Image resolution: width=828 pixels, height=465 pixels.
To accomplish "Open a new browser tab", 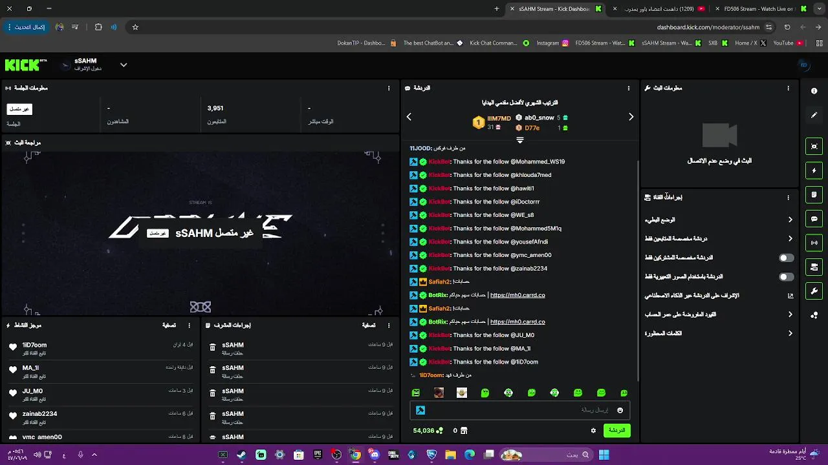I will tap(497, 9).
